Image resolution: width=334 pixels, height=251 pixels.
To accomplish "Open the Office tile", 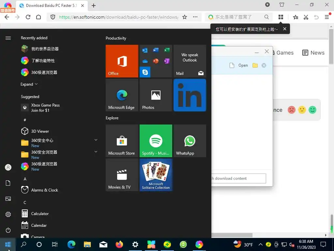I will (x=122, y=61).
